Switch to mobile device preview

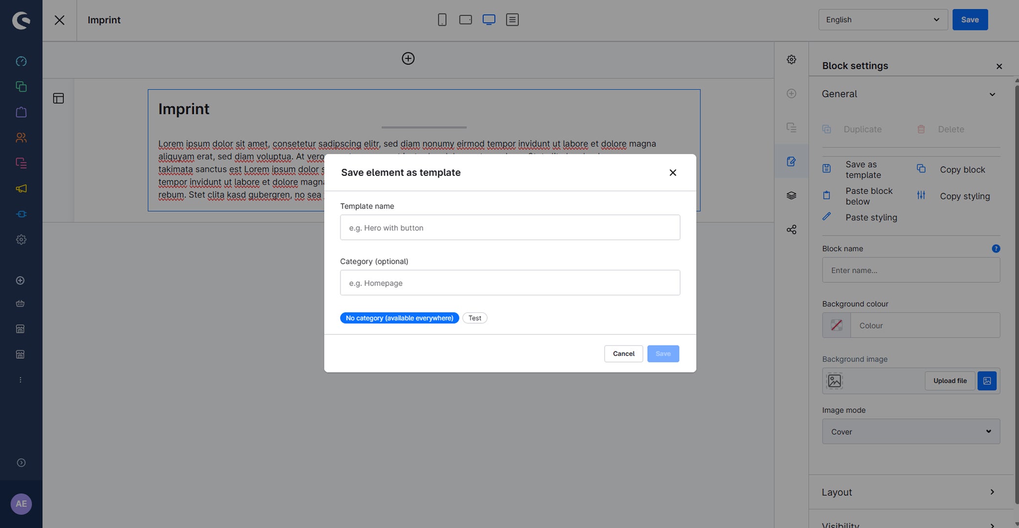coord(442,20)
